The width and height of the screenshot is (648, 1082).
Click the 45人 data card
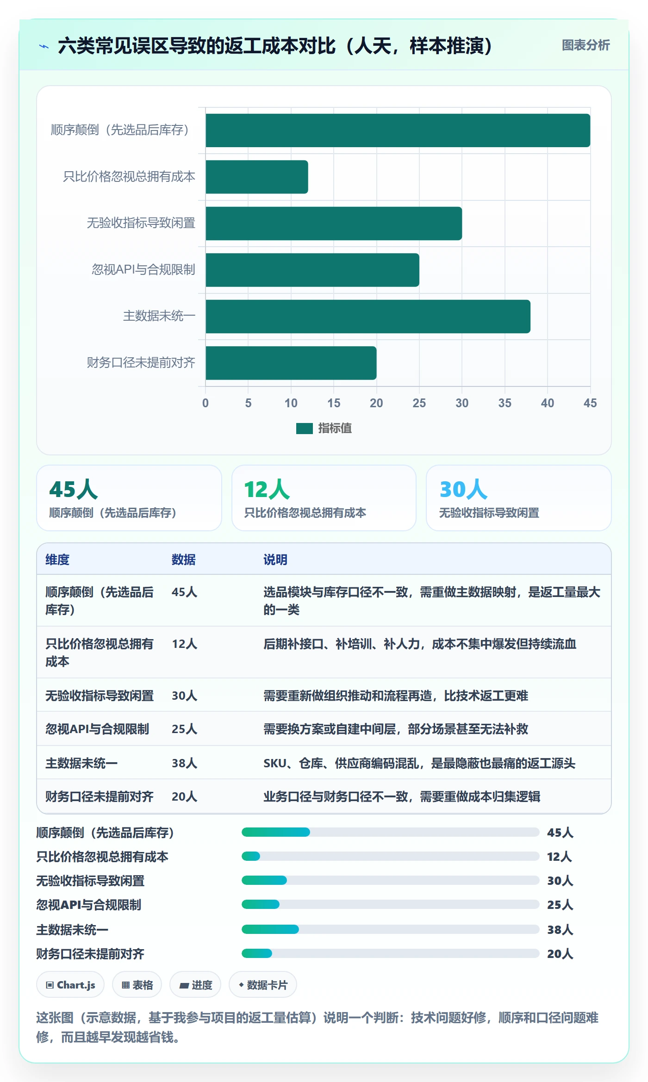pos(129,498)
